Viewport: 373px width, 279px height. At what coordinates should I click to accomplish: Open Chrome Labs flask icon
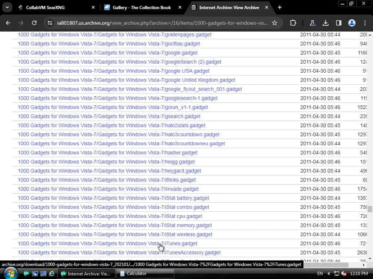(312, 23)
